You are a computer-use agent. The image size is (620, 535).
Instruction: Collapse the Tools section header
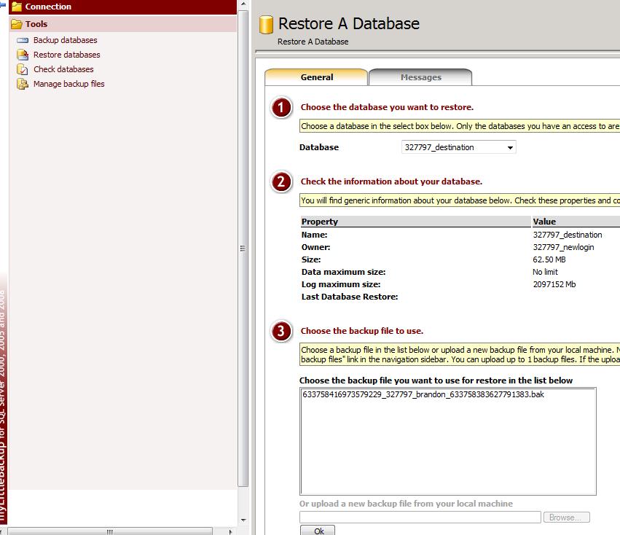[x=123, y=24]
